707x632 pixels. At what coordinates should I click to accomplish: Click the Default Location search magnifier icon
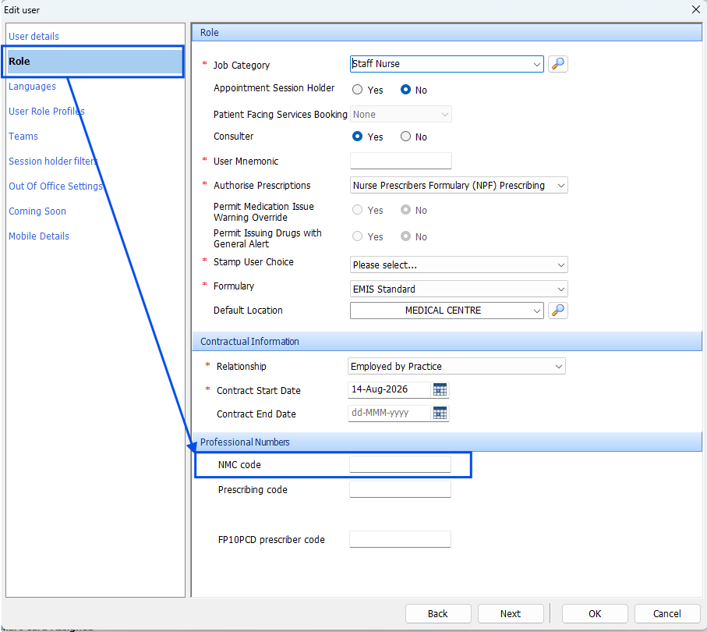[x=558, y=311]
